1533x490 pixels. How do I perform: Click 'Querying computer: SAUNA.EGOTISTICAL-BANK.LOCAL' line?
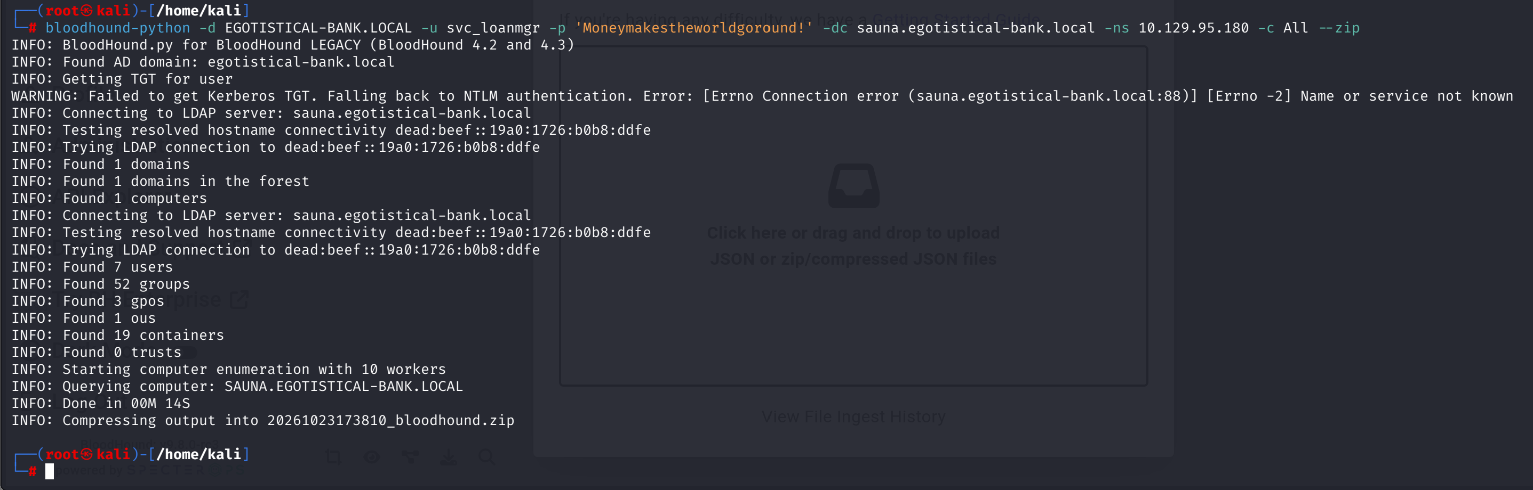[x=237, y=387]
